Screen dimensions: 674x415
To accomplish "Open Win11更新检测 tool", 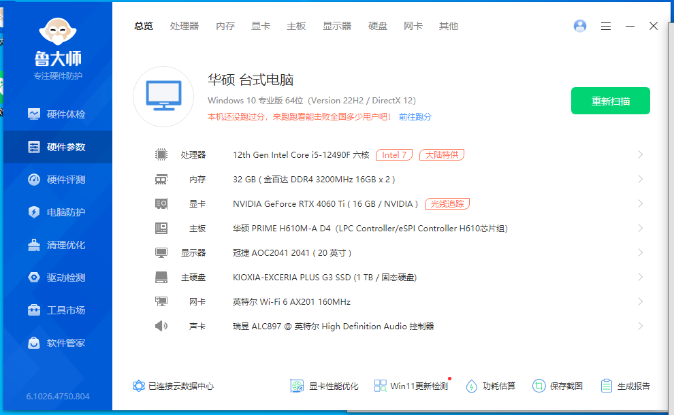I will pyautogui.click(x=411, y=386).
